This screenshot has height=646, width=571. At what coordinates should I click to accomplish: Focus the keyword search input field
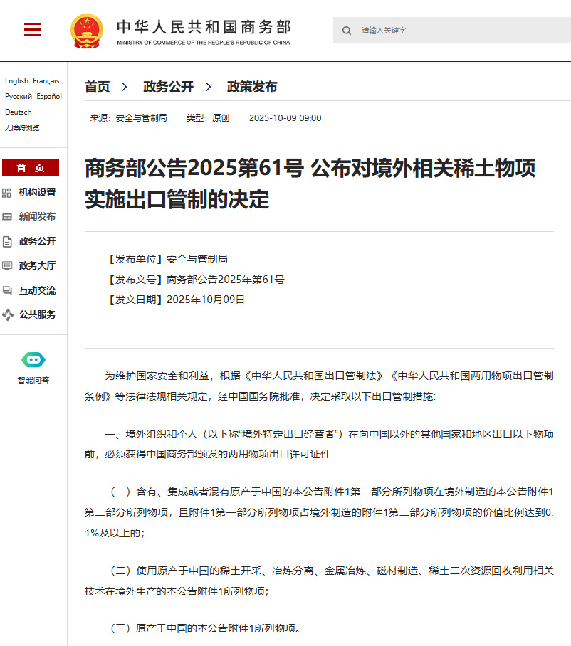pyautogui.click(x=452, y=31)
